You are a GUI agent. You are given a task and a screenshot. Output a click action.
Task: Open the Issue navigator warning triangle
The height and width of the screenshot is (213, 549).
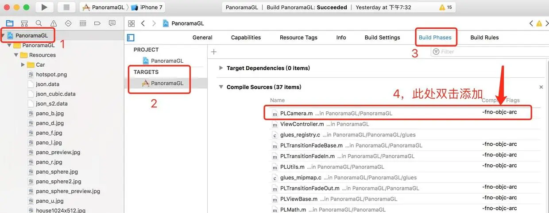tap(54, 23)
